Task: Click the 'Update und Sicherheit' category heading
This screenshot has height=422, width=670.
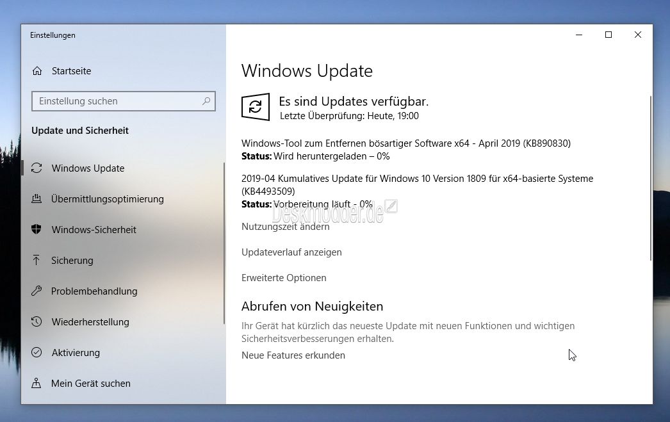Action: point(80,131)
